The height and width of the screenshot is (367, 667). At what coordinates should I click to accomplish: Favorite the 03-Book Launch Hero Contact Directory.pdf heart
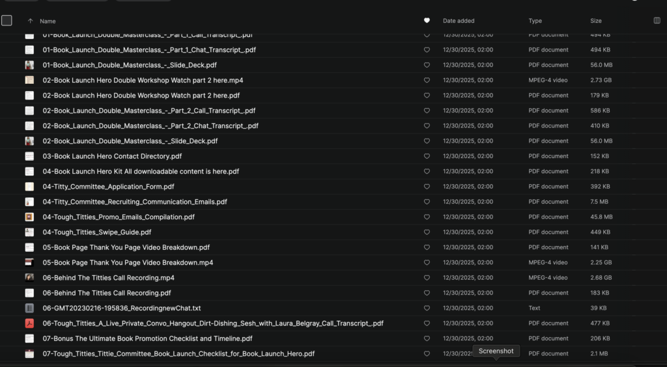coord(427,156)
